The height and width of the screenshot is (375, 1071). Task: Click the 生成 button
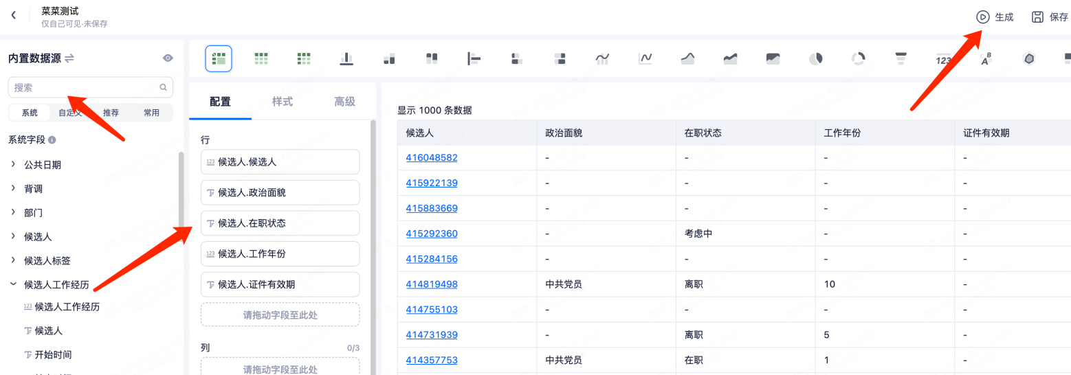995,17
